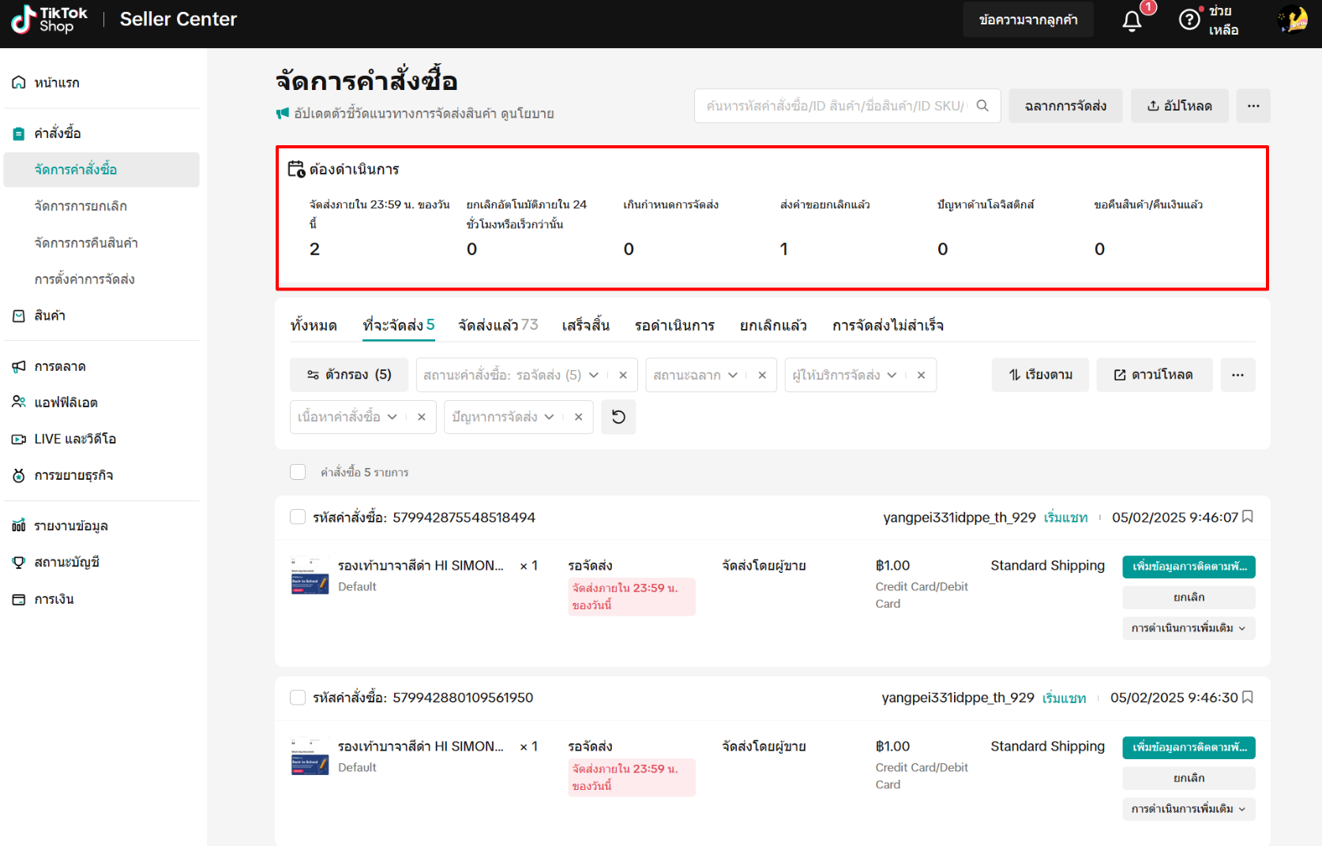Check the select-all orders checkbox
This screenshot has height=846, width=1322.
click(x=298, y=471)
